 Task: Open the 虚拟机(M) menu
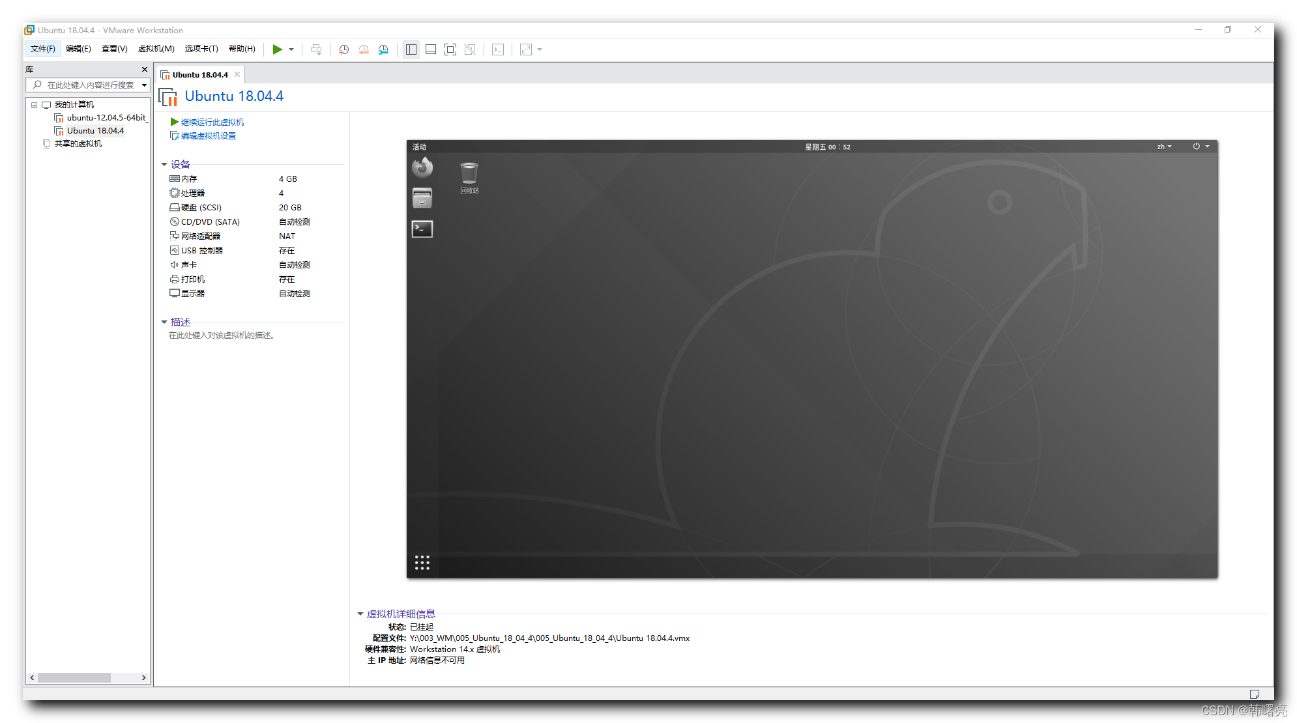[x=156, y=49]
